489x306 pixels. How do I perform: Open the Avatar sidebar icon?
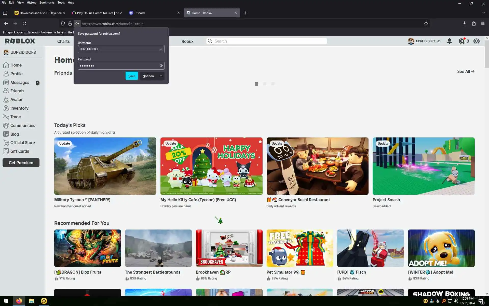click(x=6, y=100)
